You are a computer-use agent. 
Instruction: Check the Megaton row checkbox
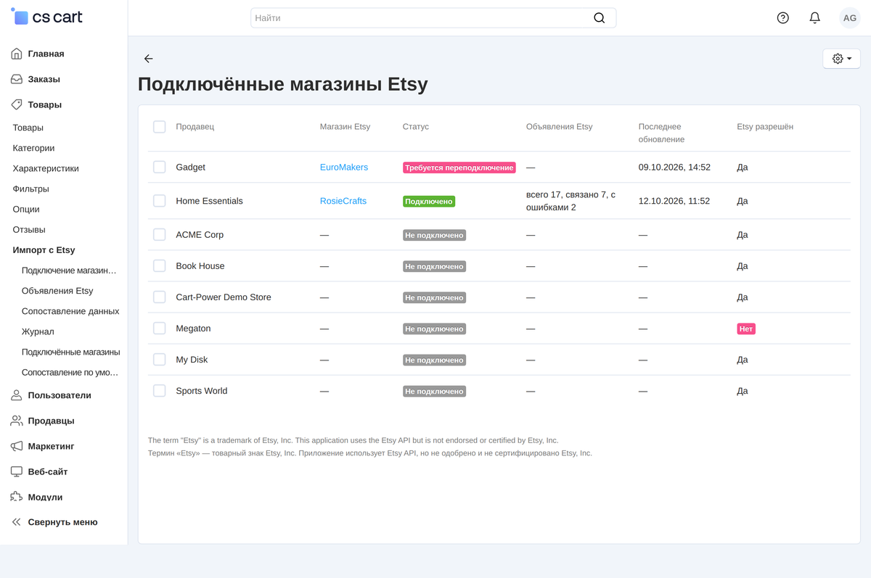[160, 329]
